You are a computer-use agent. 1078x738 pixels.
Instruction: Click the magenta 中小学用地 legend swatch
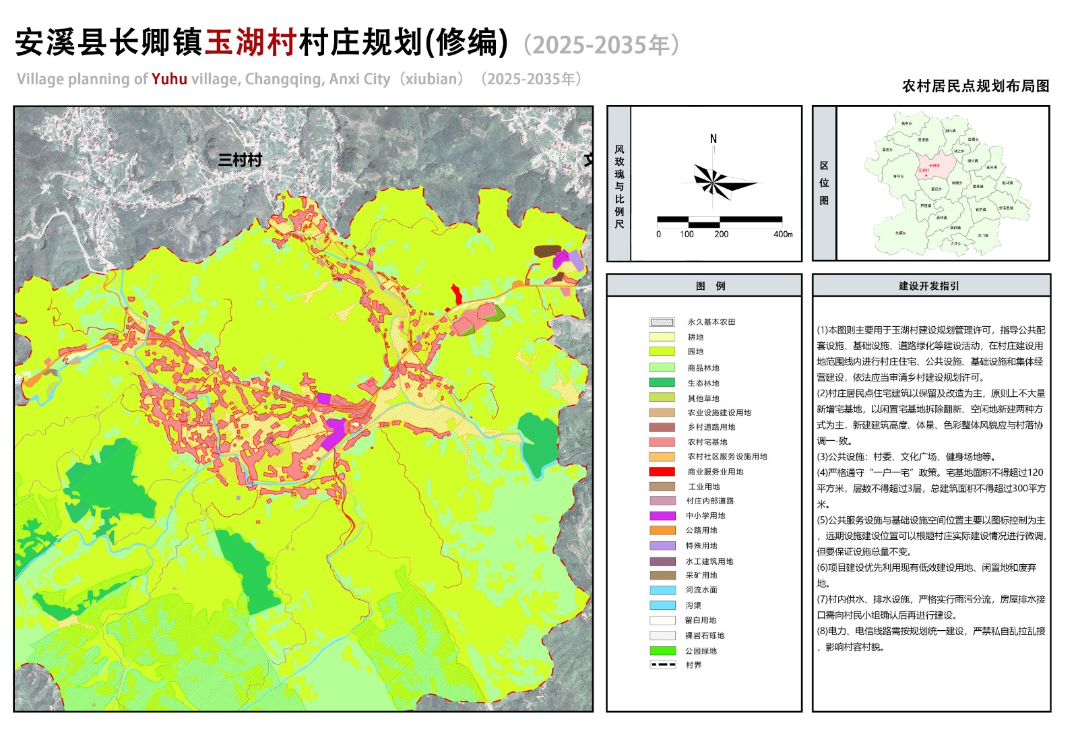click(x=662, y=516)
